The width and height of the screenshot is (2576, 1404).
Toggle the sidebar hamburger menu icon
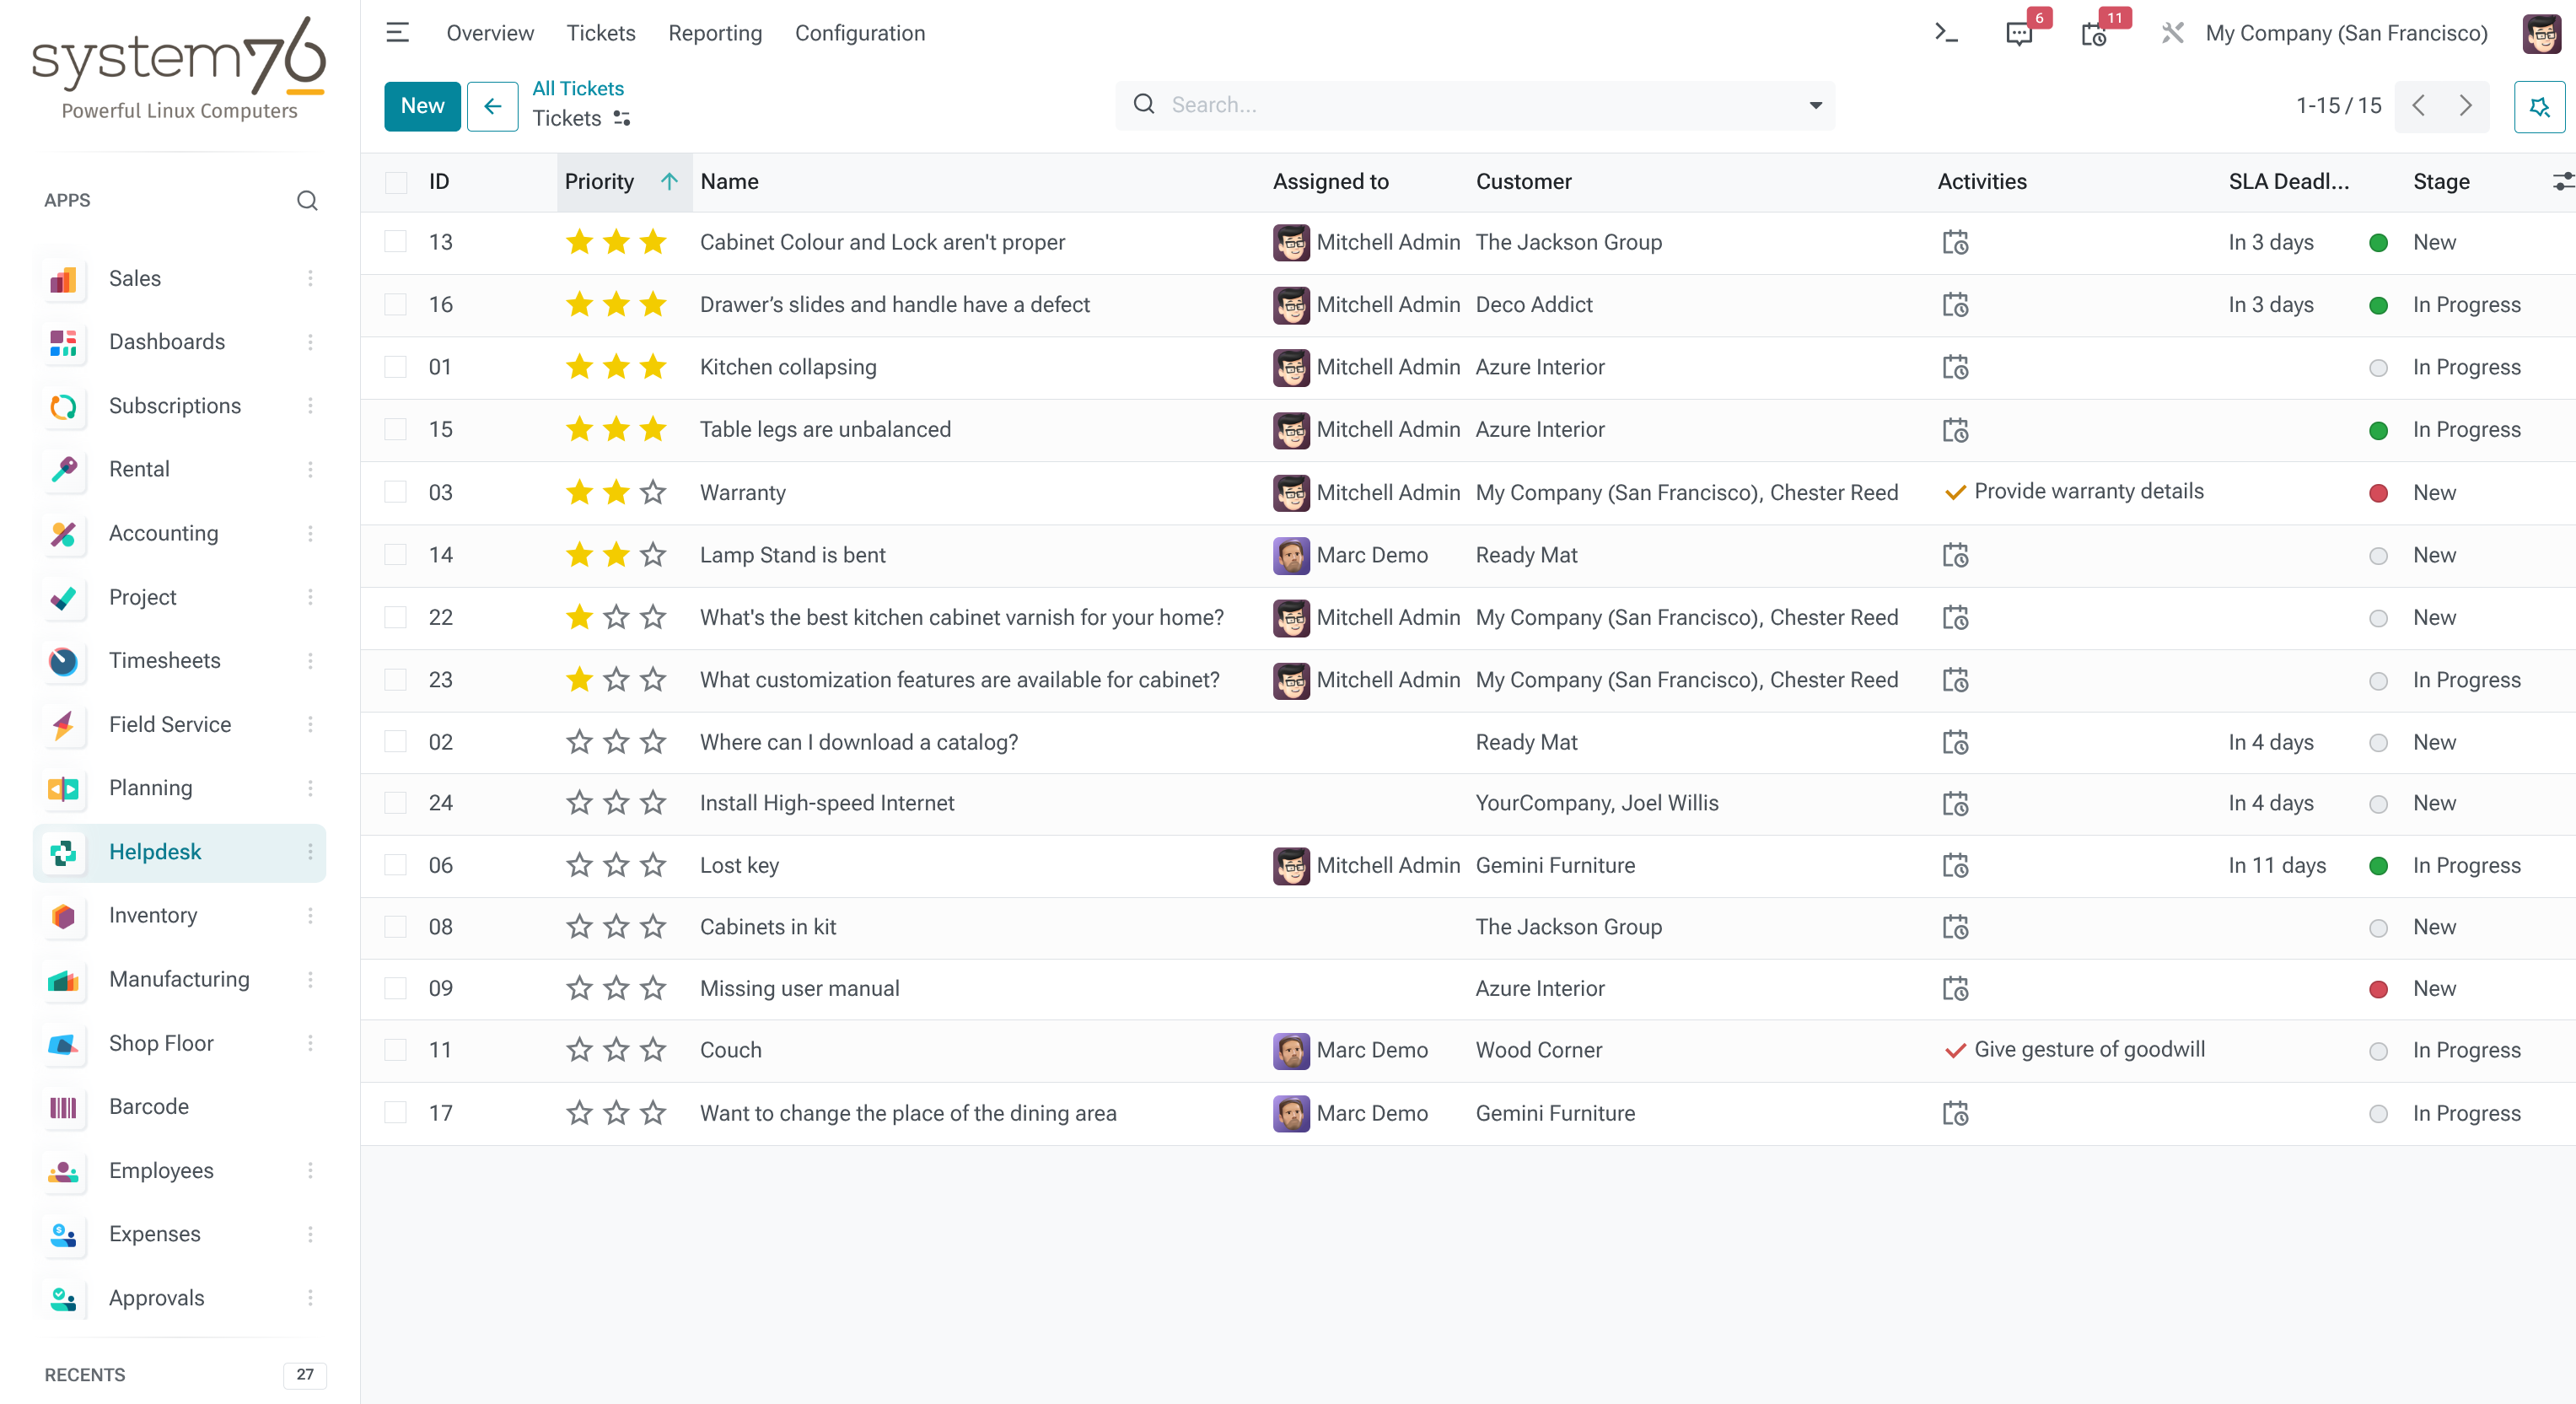click(397, 33)
